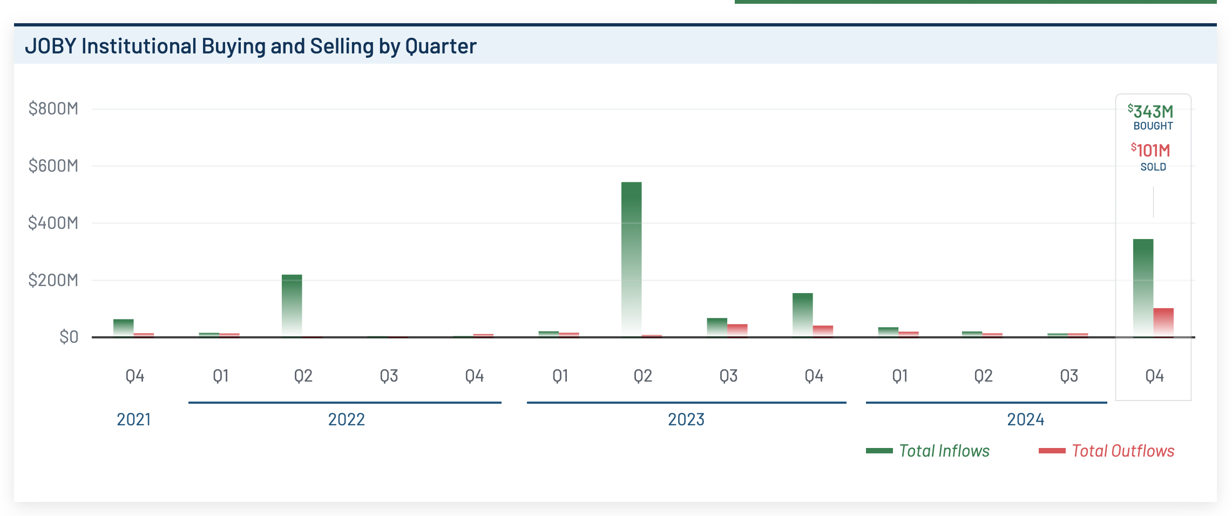This screenshot has height=516, width=1232.
Task: Click the Q2 label under 2022
Action: (303, 376)
